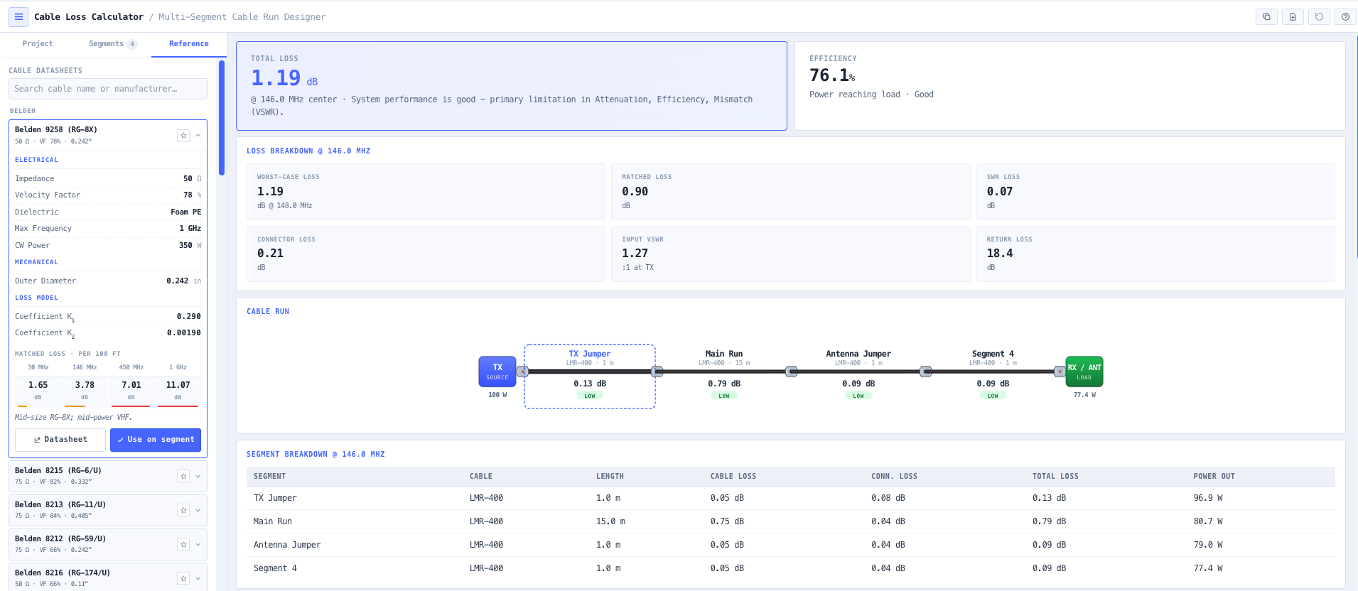Open the help question-mark icon
The image size is (1358, 591).
(x=1345, y=16)
